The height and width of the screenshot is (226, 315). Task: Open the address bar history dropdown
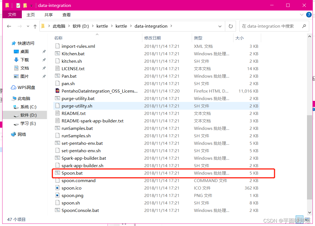point(220,26)
